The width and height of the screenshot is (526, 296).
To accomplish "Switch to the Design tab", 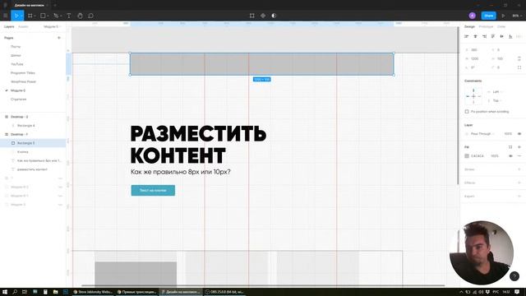I will (469, 26).
